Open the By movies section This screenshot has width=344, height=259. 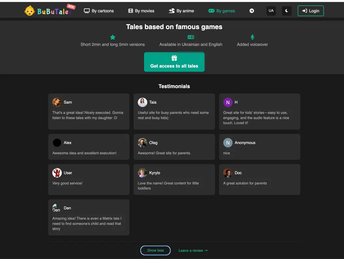141,11
